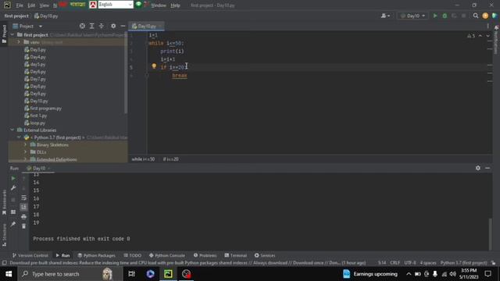Restore layout icon in Run panel
This screenshot has height=281, width=500.
(x=13, y=212)
